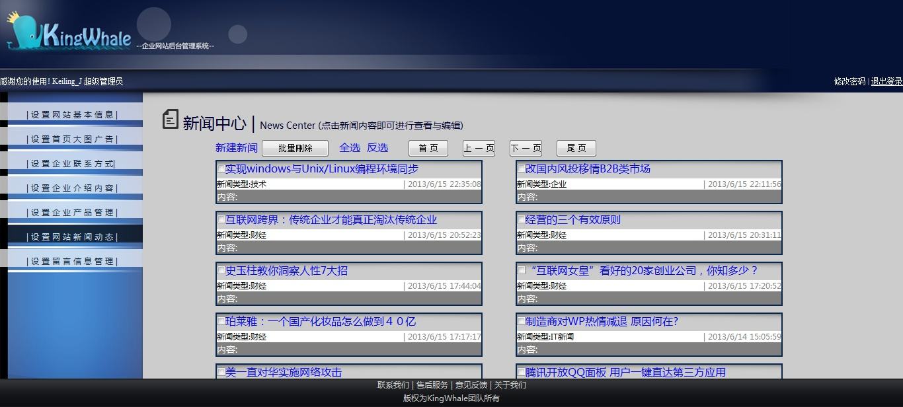The image size is (903, 407).
Task: Open 设置网站新闻动态 menu item
Action: (x=72, y=237)
